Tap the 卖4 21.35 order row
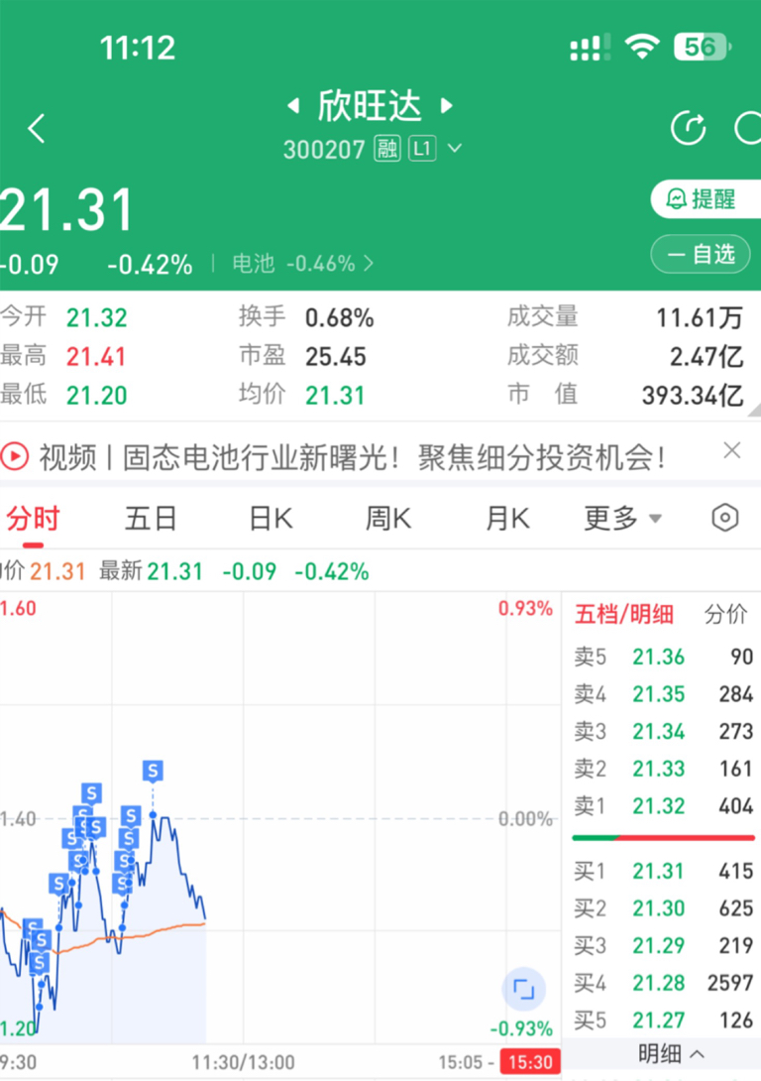The image size is (761, 1081). pos(663,693)
